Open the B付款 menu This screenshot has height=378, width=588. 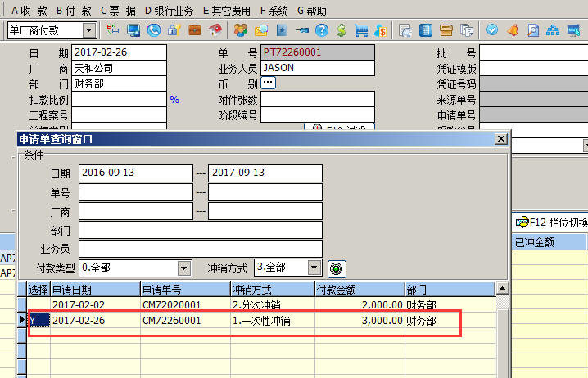click(x=74, y=11)
